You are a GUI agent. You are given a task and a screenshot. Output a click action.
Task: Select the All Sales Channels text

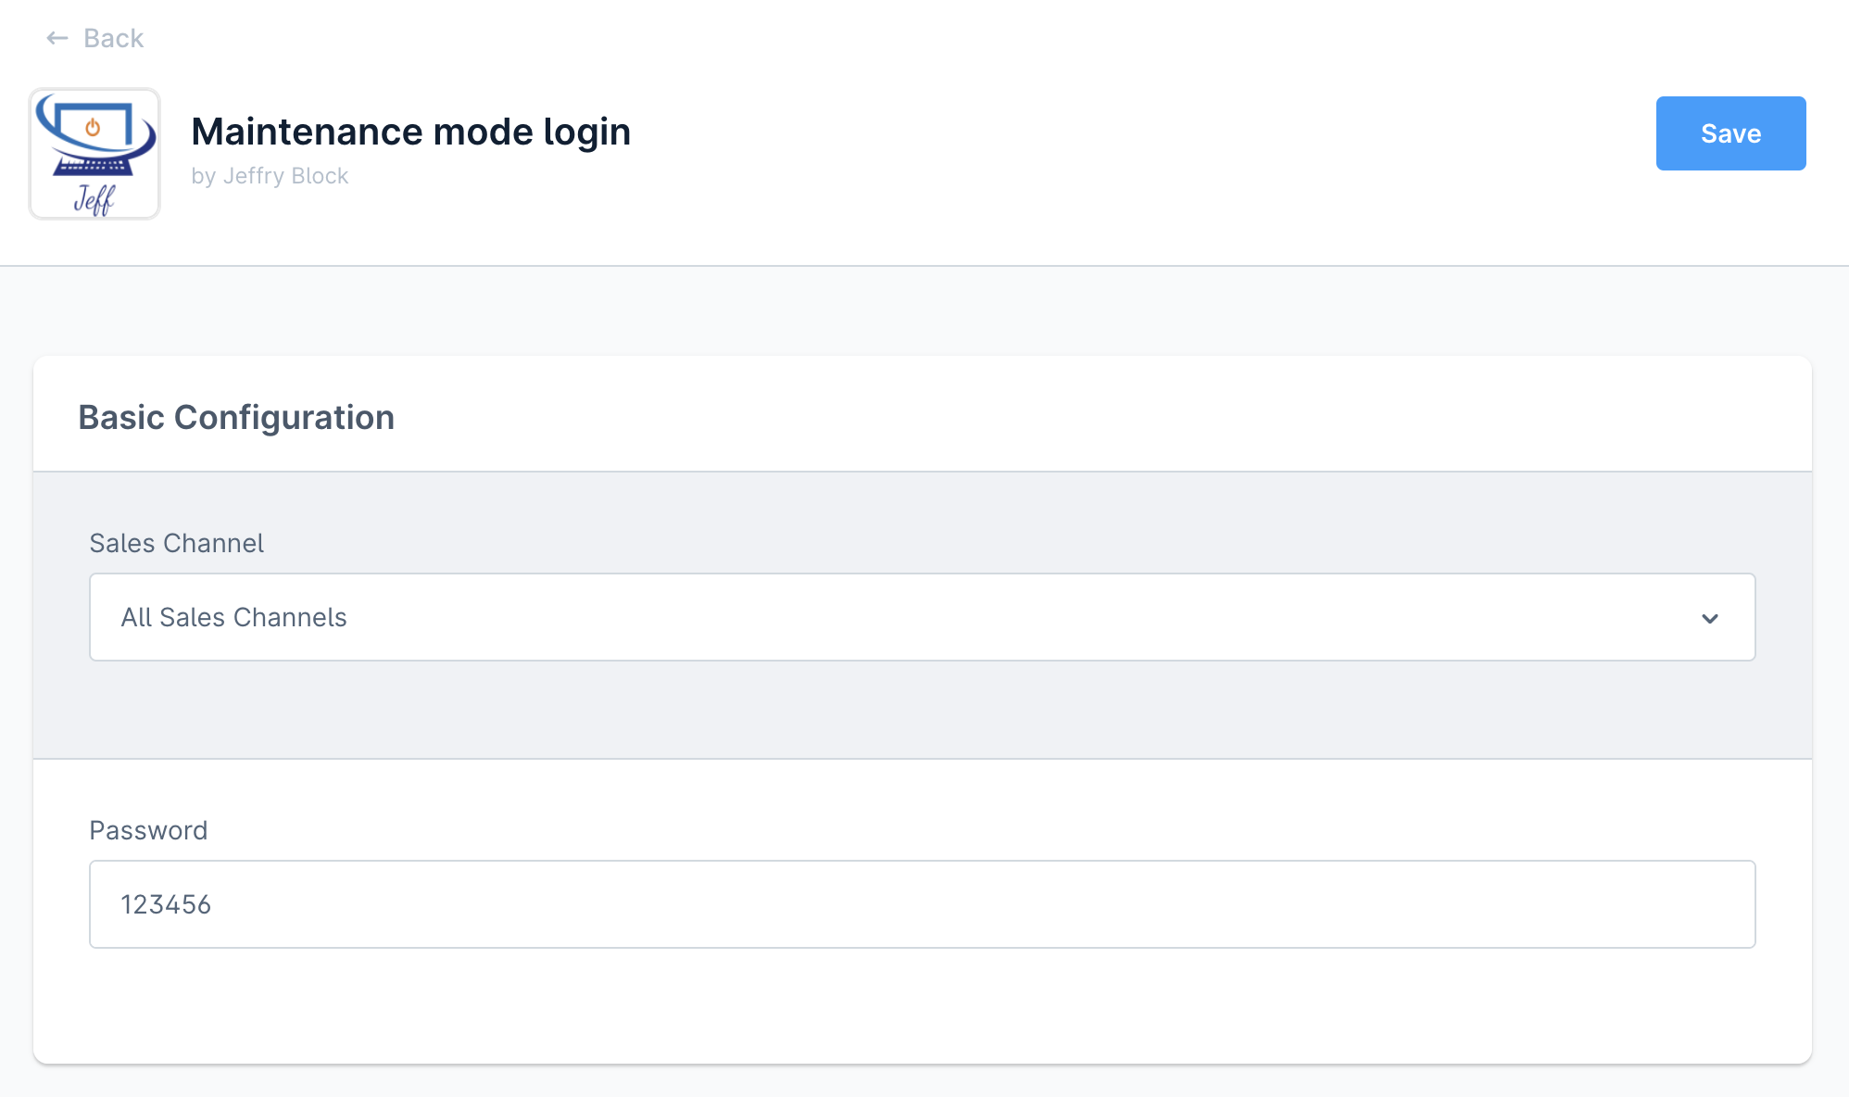[x=233, y=617]
